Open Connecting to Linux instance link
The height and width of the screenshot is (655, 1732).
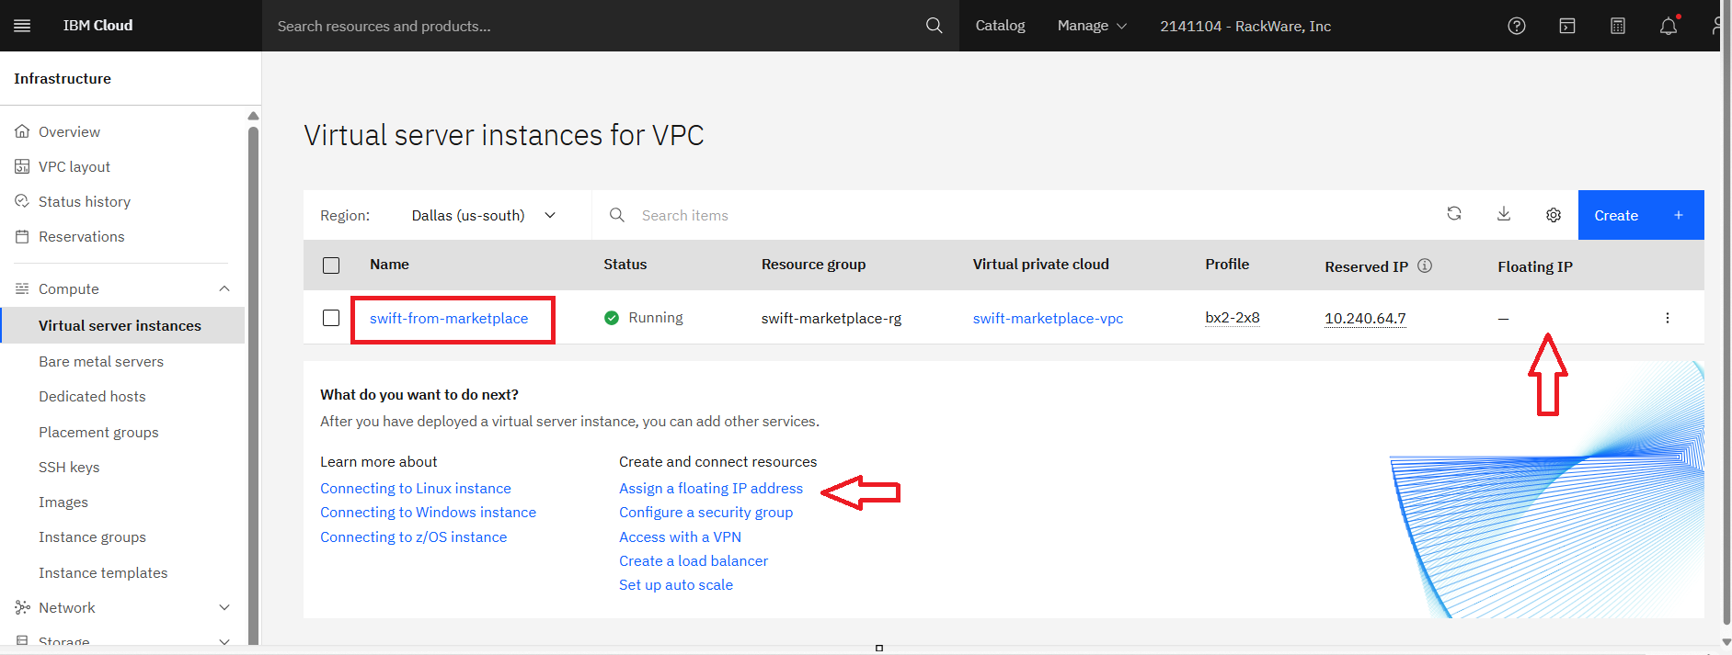tap(416, 488)
